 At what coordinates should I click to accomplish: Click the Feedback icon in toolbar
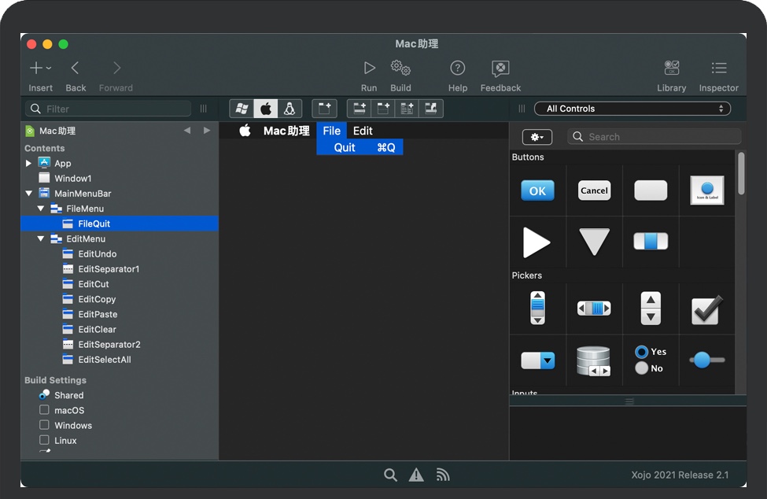pos(500,69)
